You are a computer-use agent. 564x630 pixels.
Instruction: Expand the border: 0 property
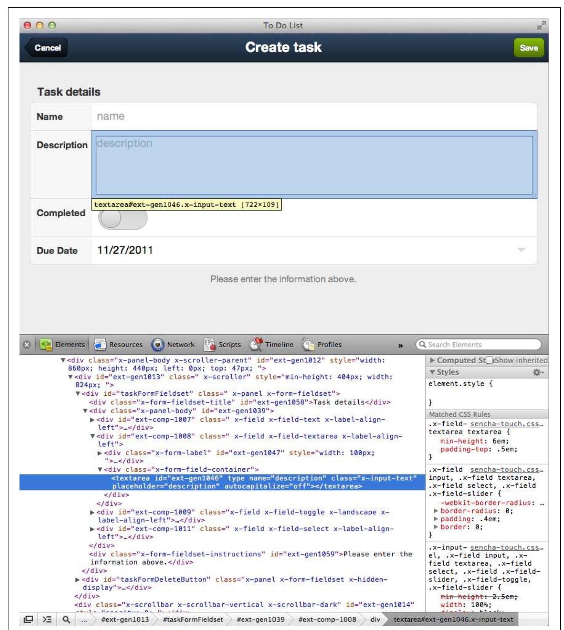[x=436, y=527]
